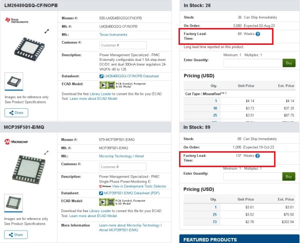Select quantity 25 at $3.51 price break
Screen dimensions: 300x243
coord(215,115)
